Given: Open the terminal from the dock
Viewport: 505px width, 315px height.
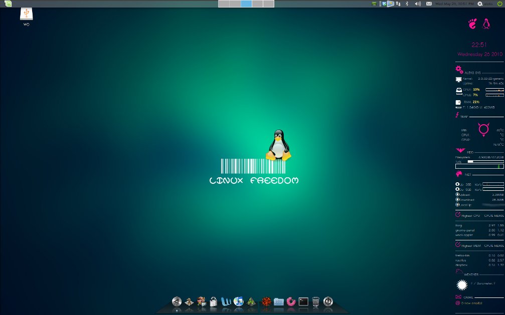Looking at the screenshot, I should (303, 301).
